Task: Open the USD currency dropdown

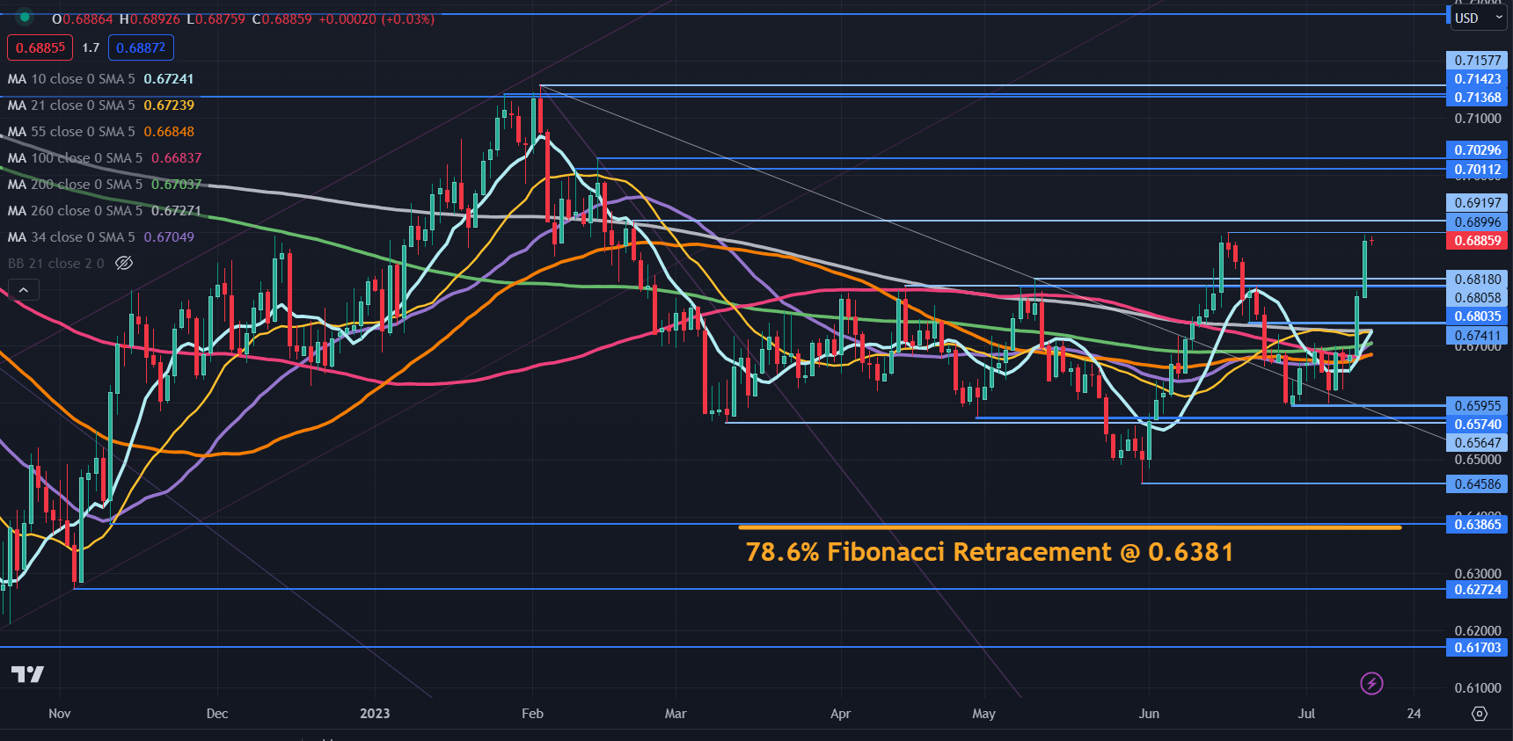Action: point(1479,18)
